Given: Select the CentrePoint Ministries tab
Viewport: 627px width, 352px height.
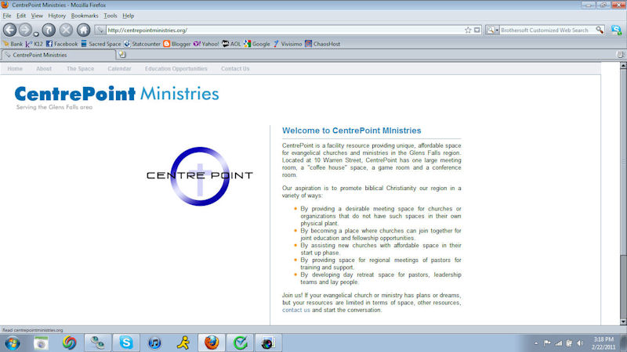Looking at the screenshot, I should (39, 56).
